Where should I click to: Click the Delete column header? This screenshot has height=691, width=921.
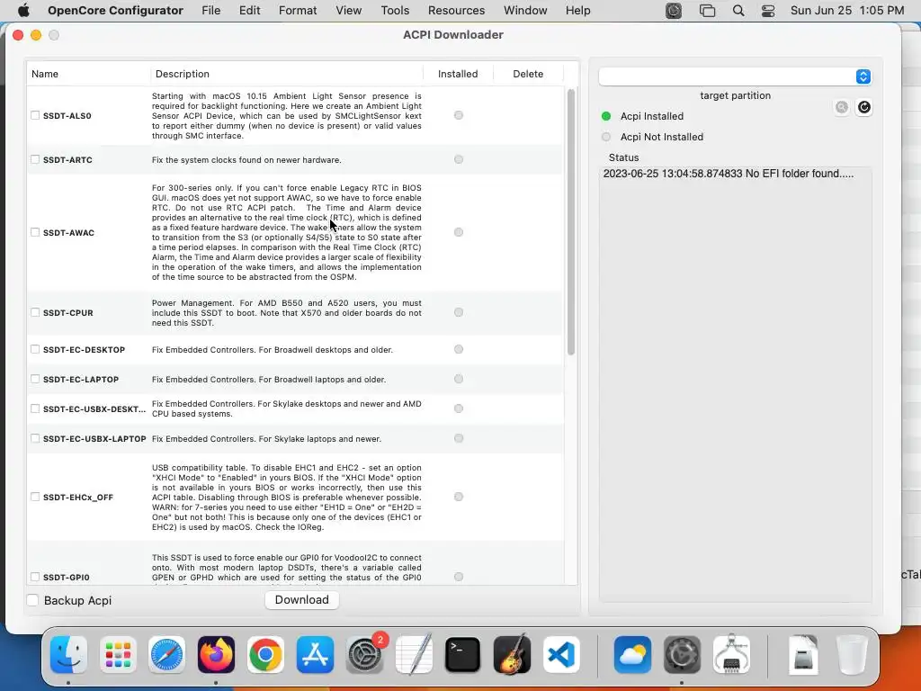[x=528, y=74]
